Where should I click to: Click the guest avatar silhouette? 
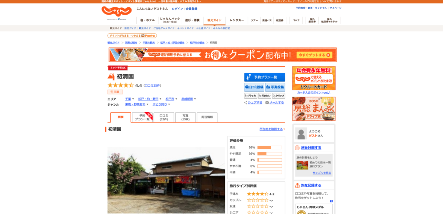pyautogui.click(x=301, y=133)
